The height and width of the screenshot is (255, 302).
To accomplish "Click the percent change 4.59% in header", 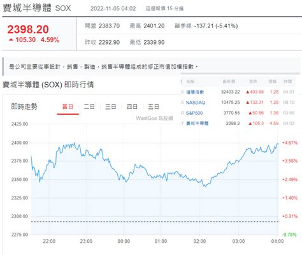I will [50, 40].
